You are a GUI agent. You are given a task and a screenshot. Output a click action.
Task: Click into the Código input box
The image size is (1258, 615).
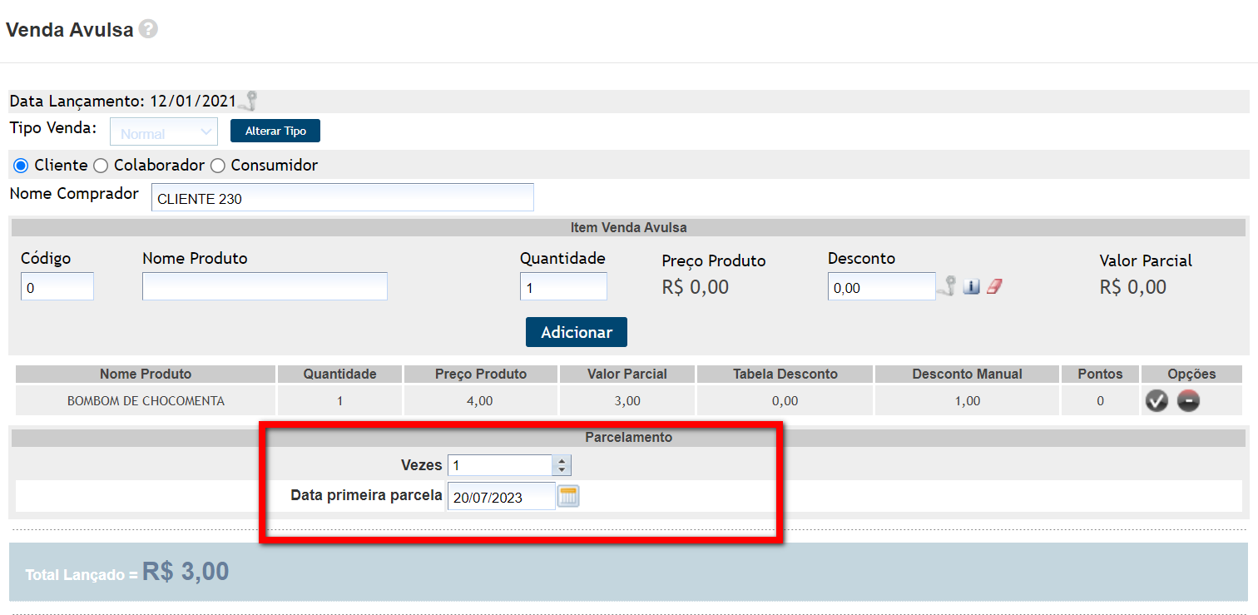pyautogui.click(x=57, y=287)
